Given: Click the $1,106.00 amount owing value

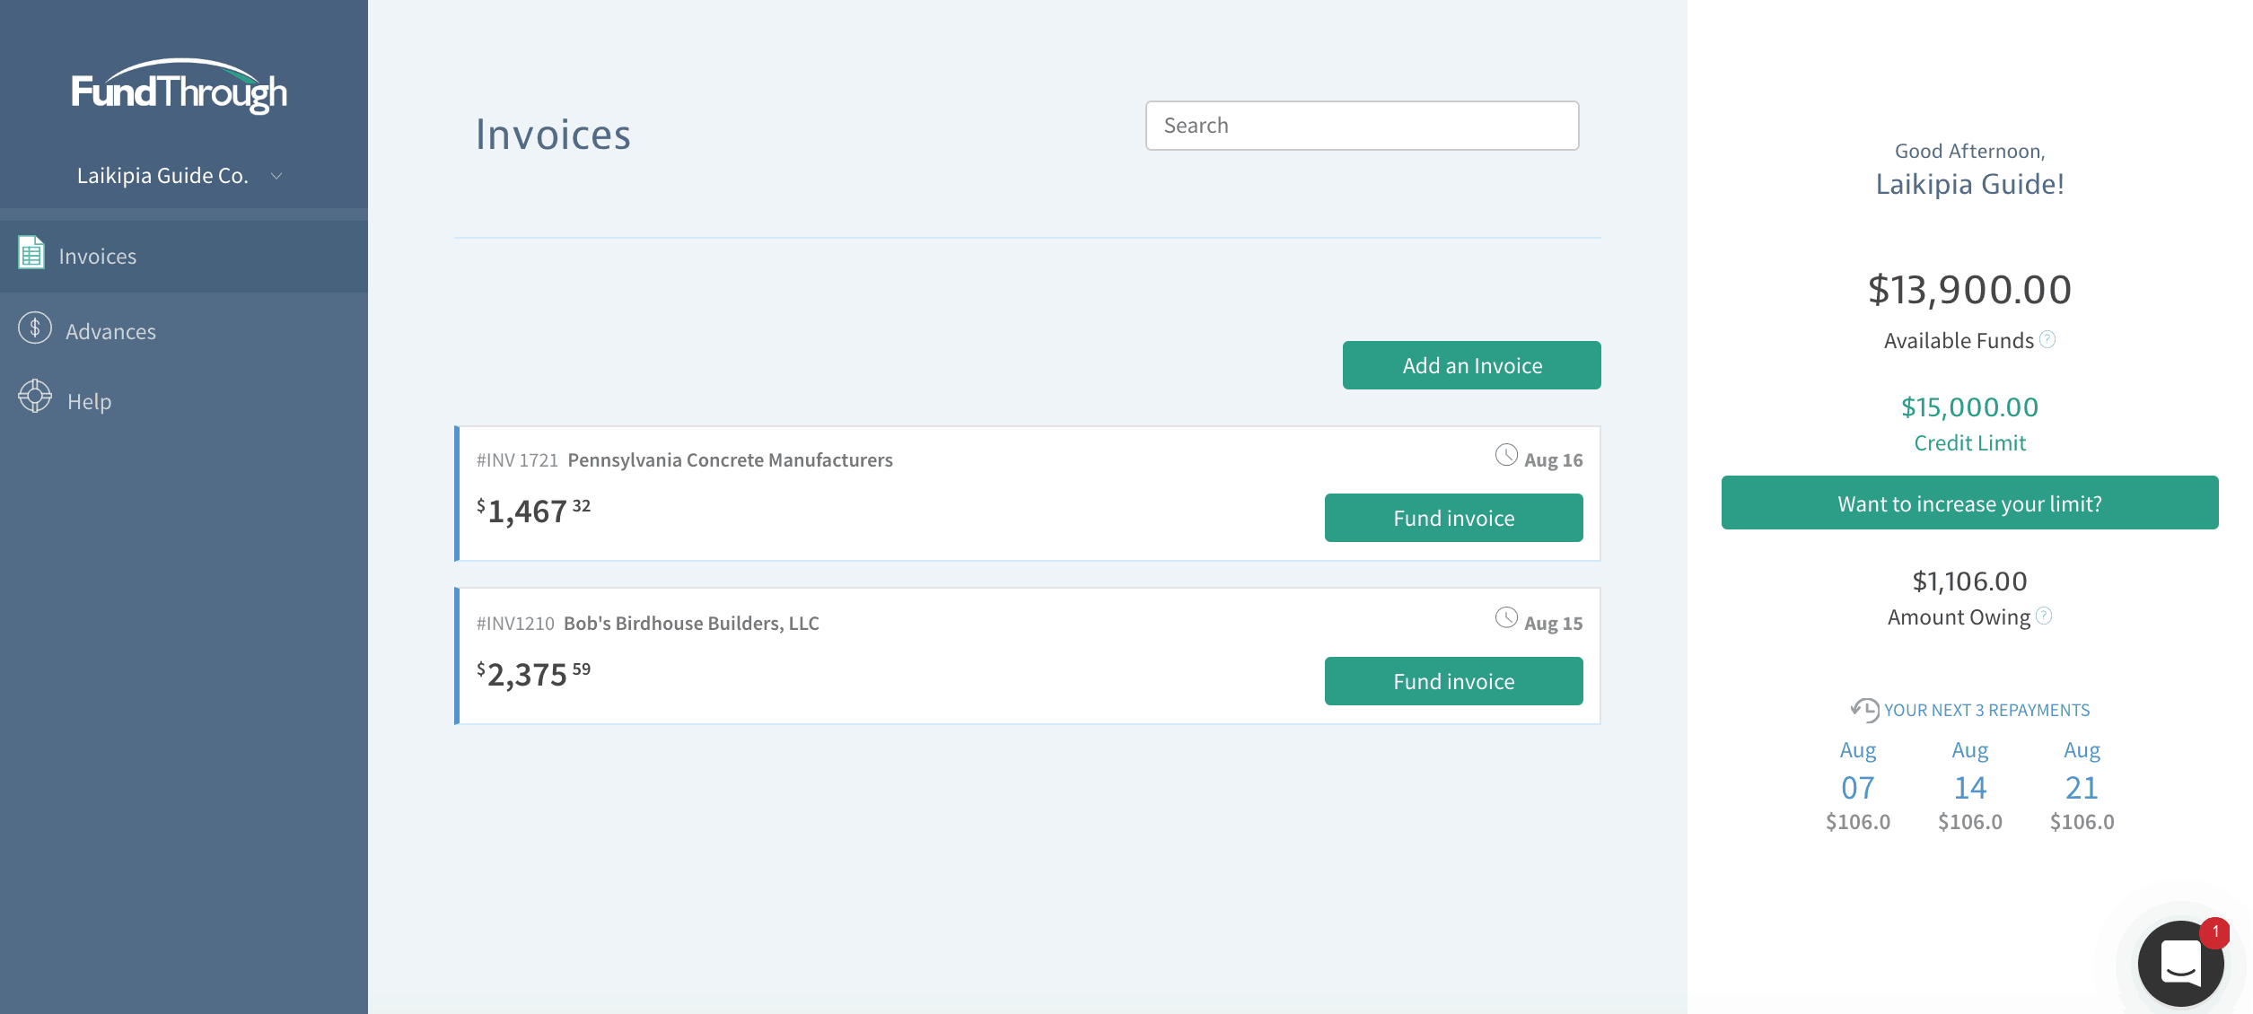Looking at the screenshot, I should 1970,581.
